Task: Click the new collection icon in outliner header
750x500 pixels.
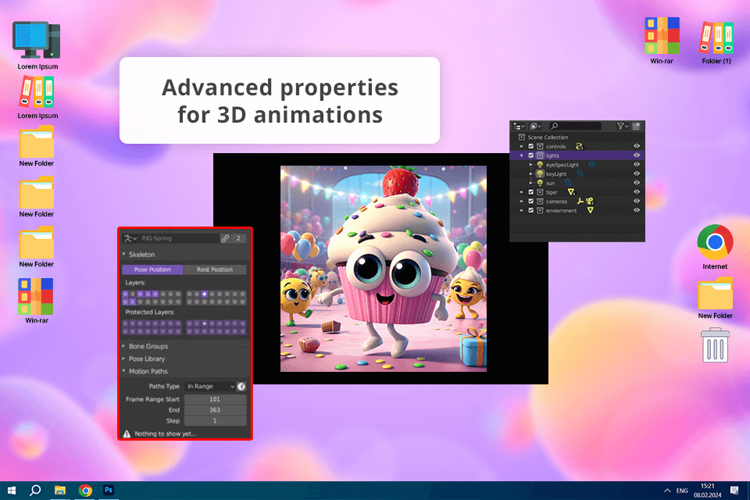Action: [x=636, y=126]
